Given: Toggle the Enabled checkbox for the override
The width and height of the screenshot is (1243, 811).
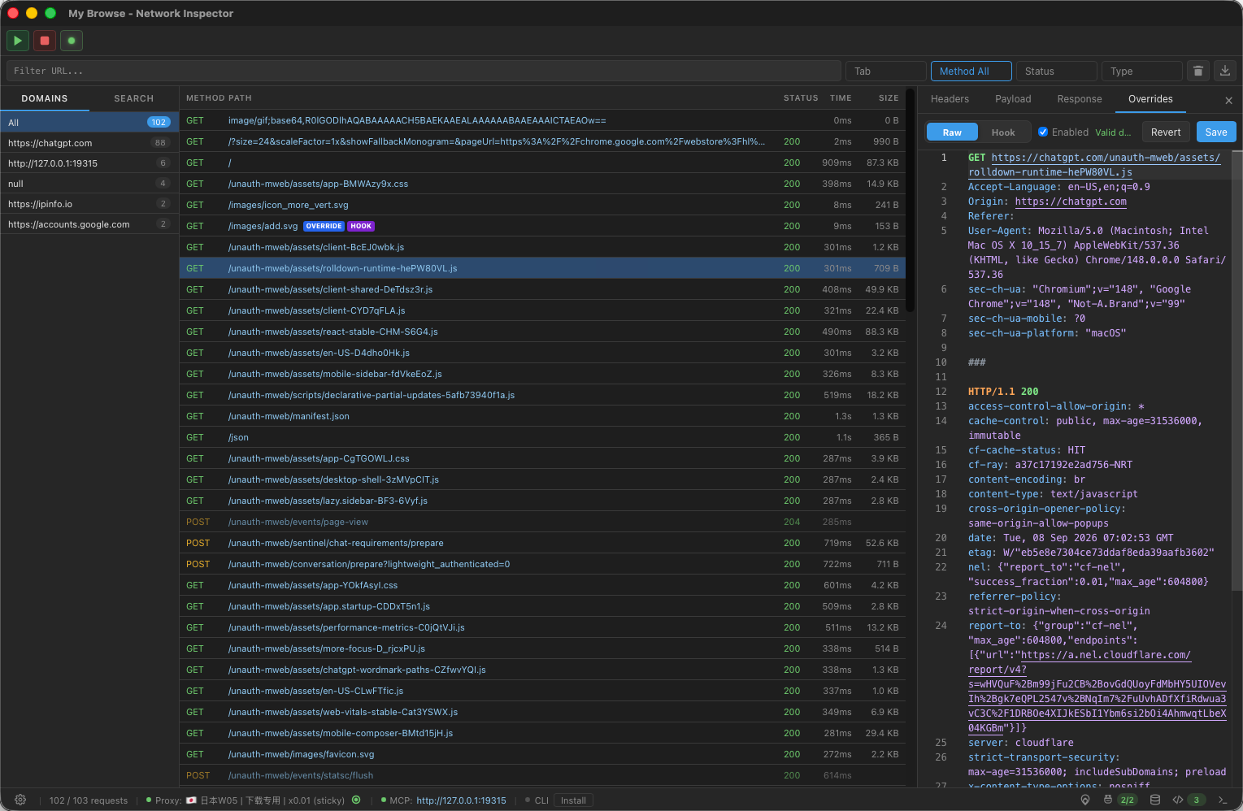Looking at the screenshot, I should click(x=1043, y=132).
